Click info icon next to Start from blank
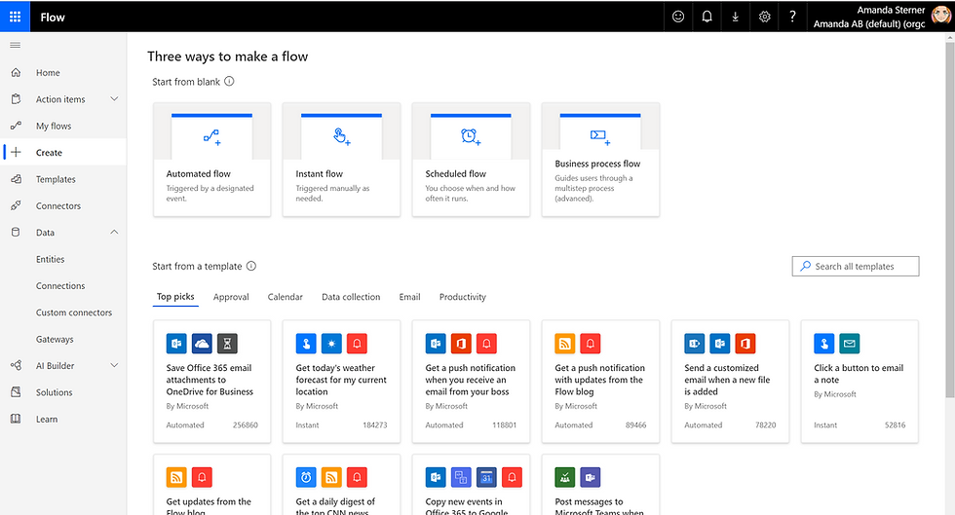 (229, 81)
